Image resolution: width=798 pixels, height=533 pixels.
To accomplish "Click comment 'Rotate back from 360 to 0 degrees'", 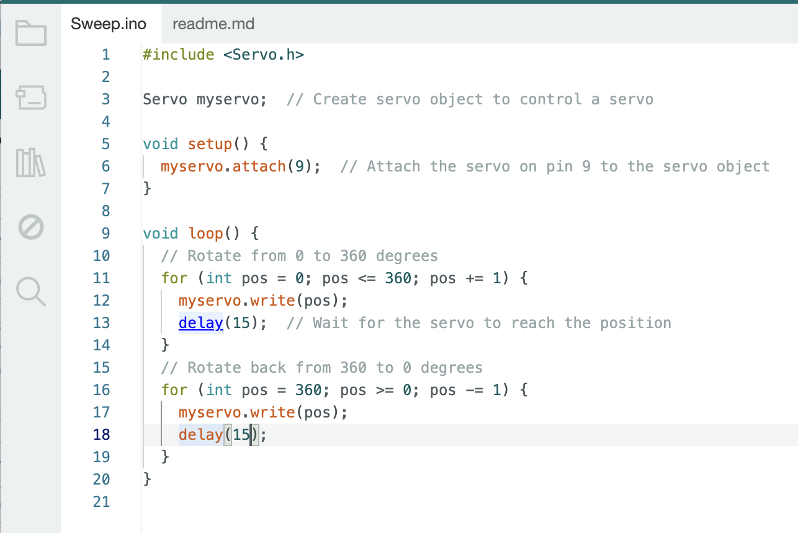I will (335, 368).
